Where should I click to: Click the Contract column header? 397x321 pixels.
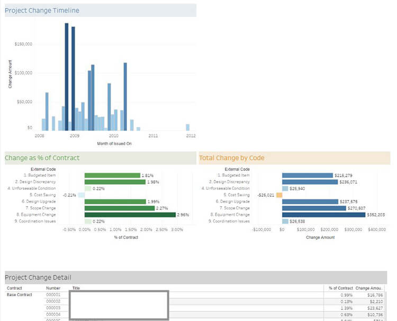14,288
